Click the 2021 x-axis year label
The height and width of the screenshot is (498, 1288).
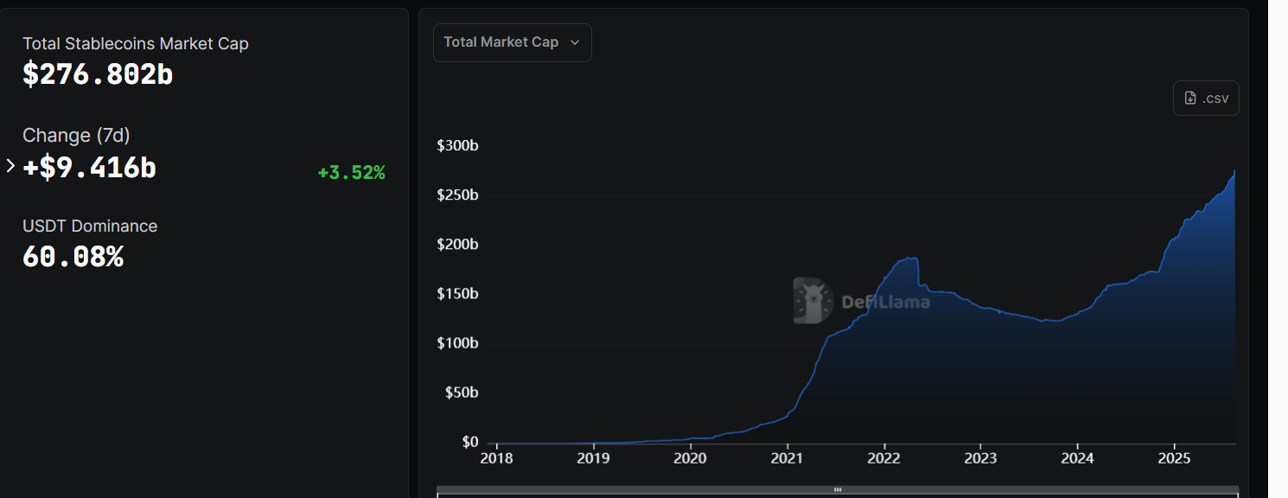pyautogui.click(x=787, y=458)
